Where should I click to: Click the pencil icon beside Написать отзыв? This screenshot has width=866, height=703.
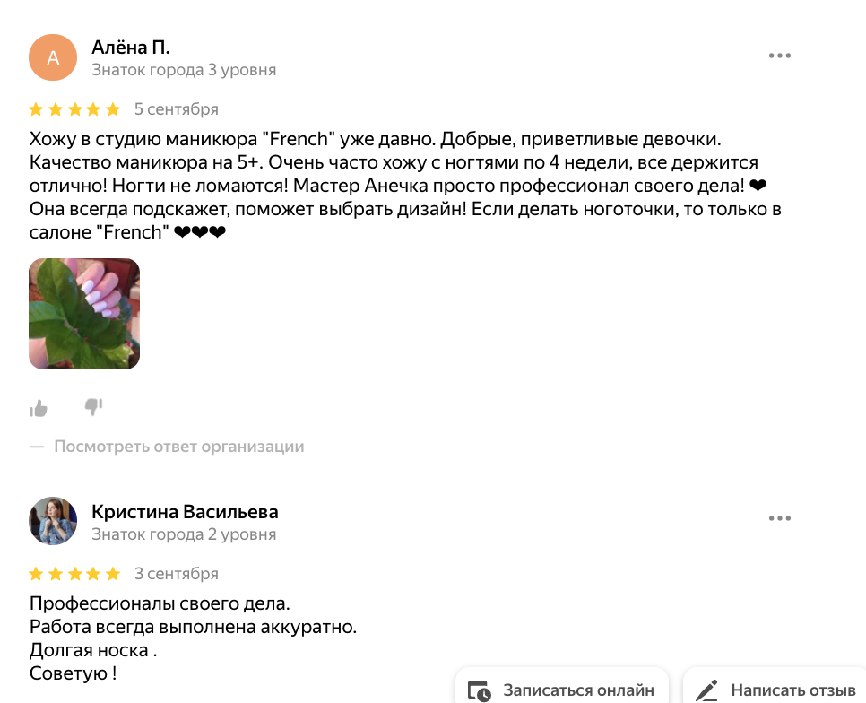click(706, 690)
